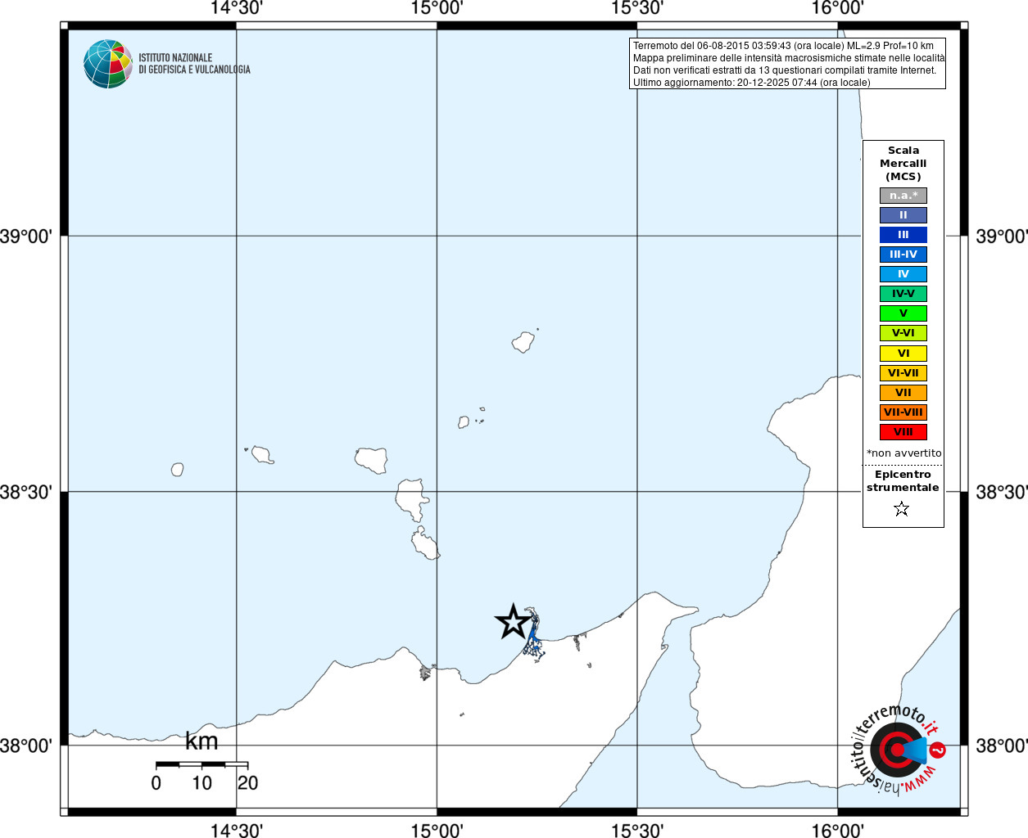Viewport: 1028px width, 838px height.
Task: Select the yellow VI intensity swatch
Action: (903, 354)
